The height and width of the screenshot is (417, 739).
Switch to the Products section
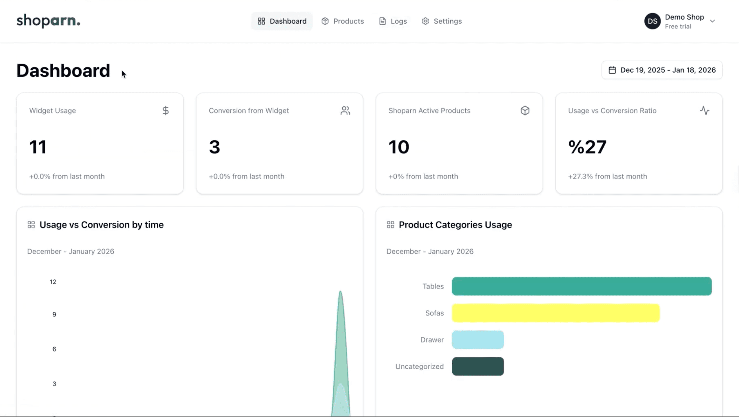click(343, 21)
